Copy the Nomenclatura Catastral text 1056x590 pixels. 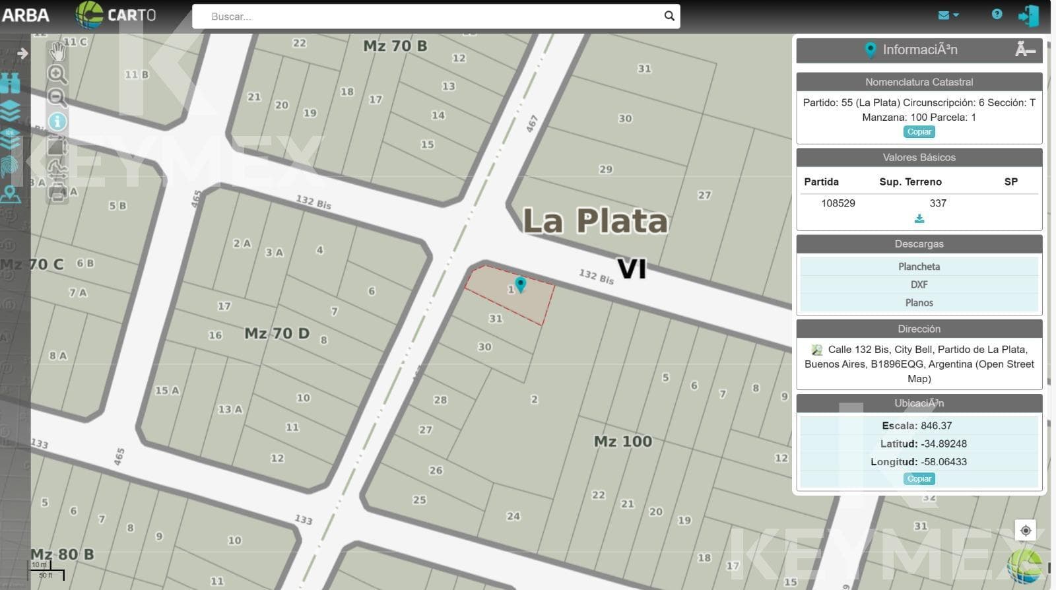tap(919, 132)
